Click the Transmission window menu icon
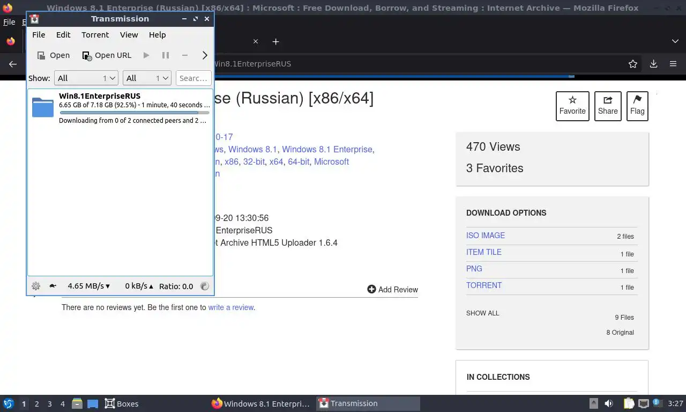Screen dimensions: 686x412 (x=34, y=19)
